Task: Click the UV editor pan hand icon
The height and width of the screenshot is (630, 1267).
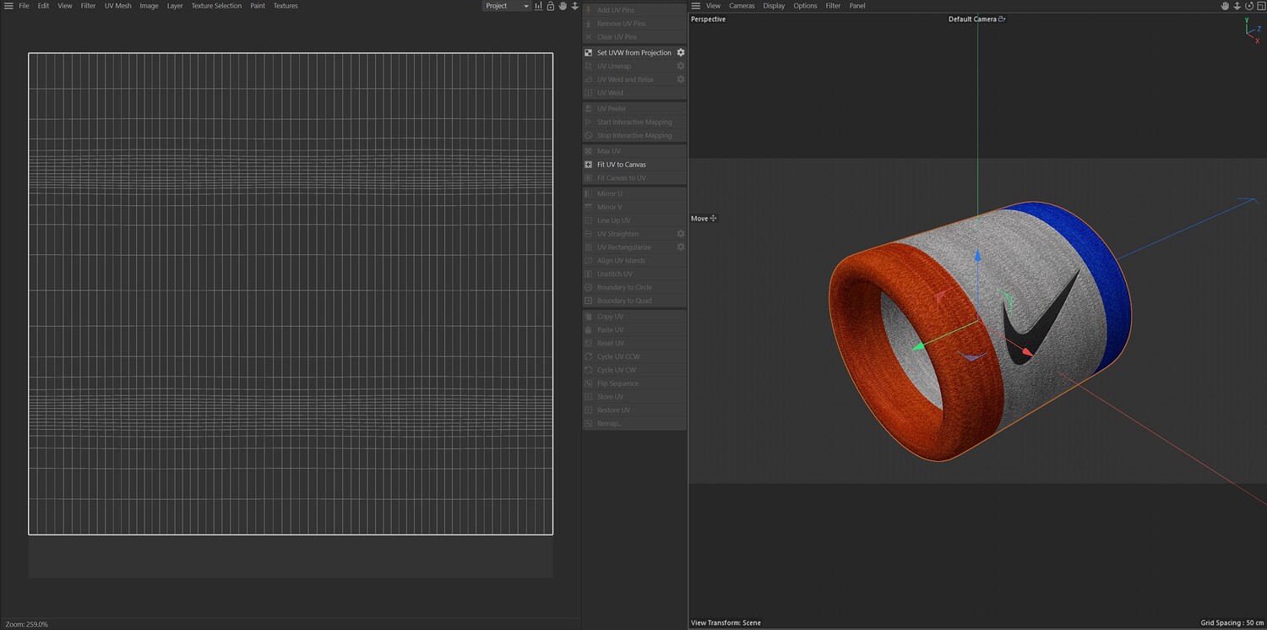Action: (x=563, y=6)
